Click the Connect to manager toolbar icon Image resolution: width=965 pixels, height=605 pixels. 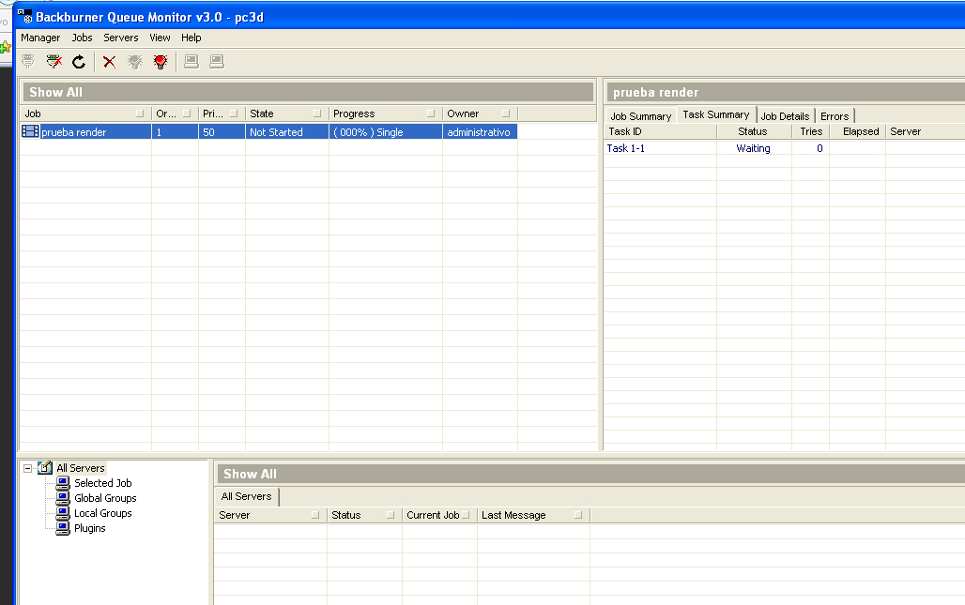tap(28, 62)
